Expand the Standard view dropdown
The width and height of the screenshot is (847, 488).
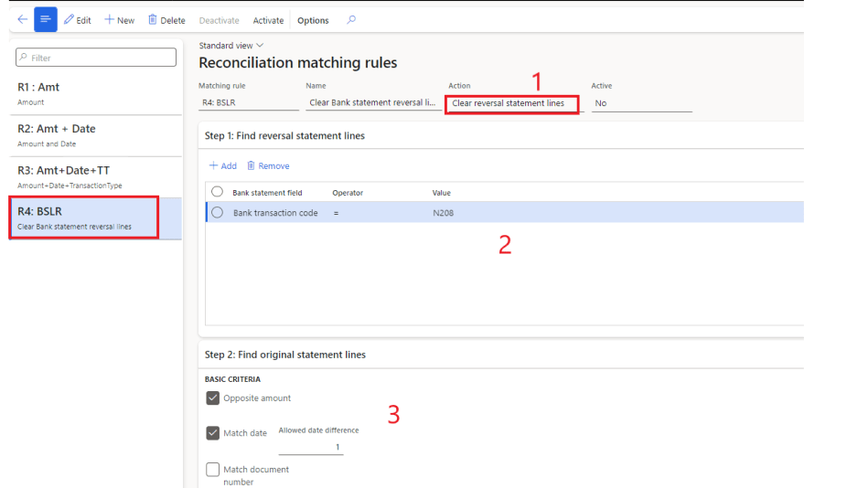(231, 45)
